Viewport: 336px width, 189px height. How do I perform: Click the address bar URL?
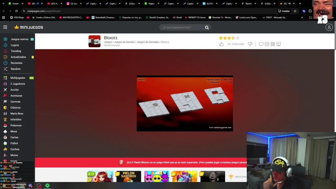coord(44,11)
